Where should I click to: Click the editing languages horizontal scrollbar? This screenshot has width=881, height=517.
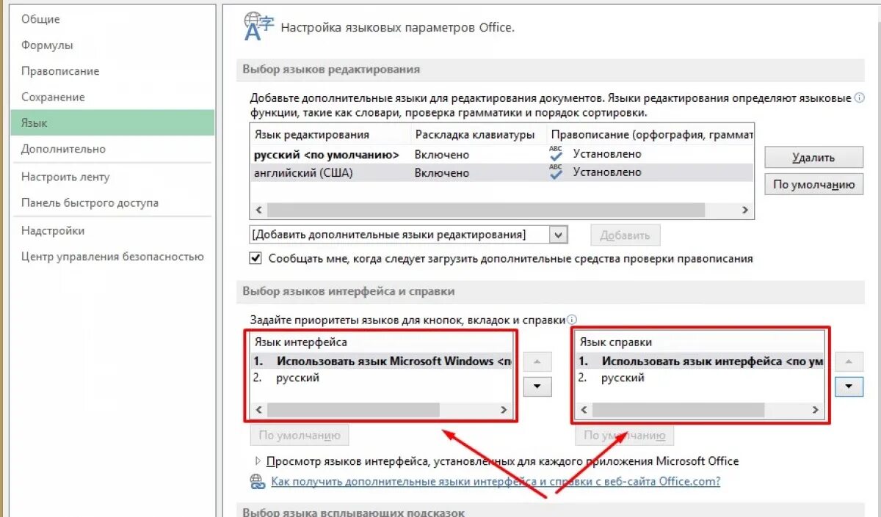[x=486, y=210]
